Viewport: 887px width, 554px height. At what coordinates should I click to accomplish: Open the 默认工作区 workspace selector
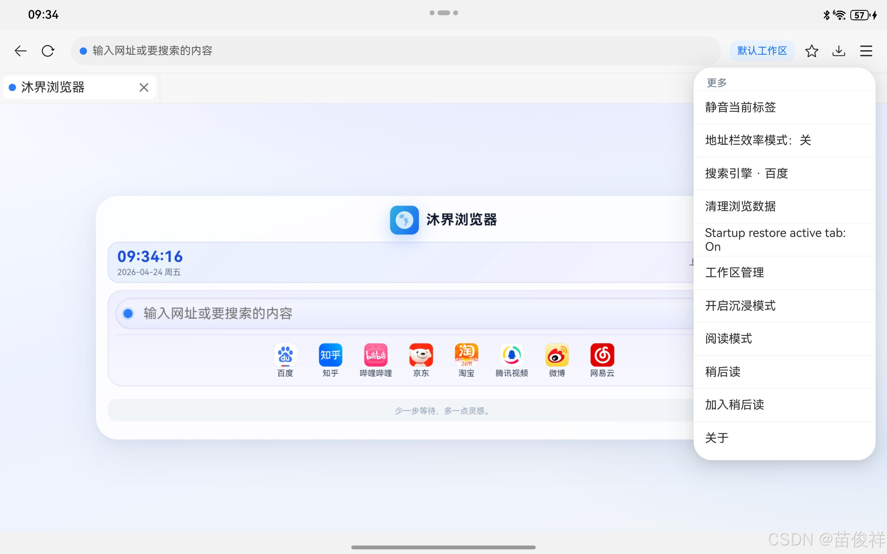(762, 51)
